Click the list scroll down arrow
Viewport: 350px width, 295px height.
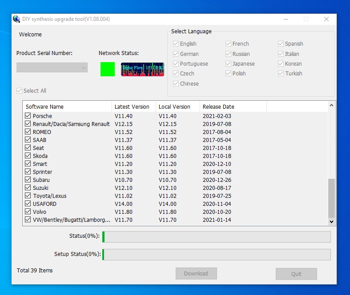[x=331, y=221]
